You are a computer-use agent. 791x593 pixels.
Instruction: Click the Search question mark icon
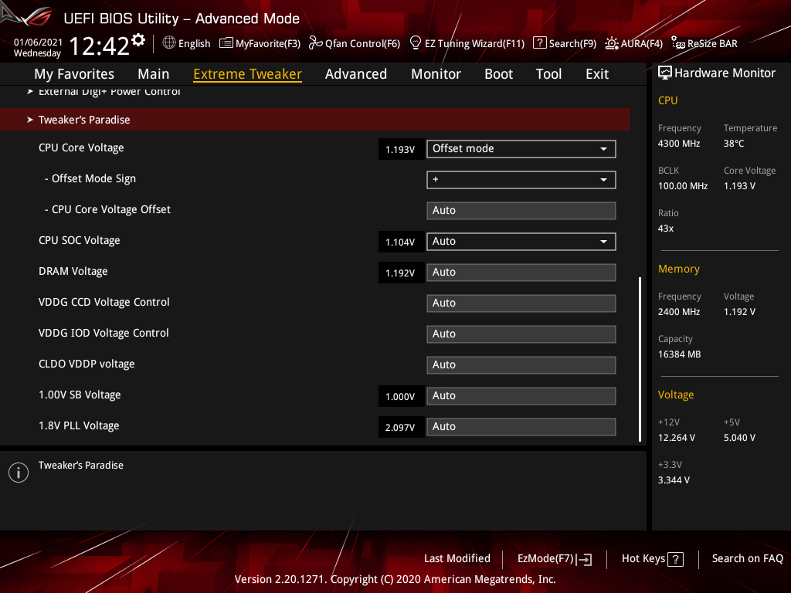coord(539,43)
